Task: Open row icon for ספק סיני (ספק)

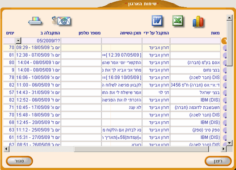Action: [225, 130]
